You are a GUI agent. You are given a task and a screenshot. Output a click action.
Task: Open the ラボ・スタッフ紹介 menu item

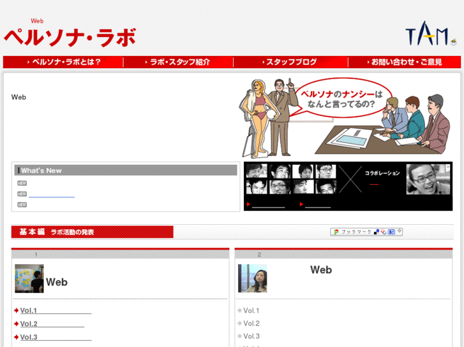pos(178,62)
